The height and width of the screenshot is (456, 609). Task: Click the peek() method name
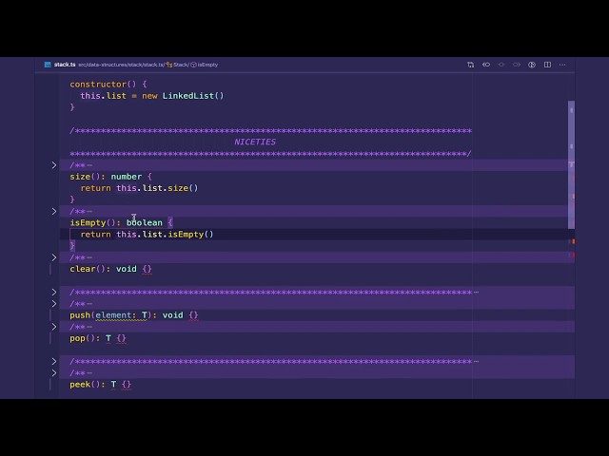click(x=80, y=384)
